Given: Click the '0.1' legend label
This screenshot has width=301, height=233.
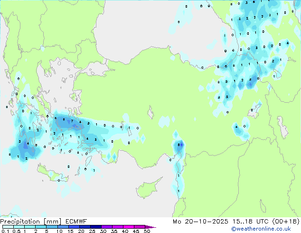Looking at the screenshot, I should 5,231.
